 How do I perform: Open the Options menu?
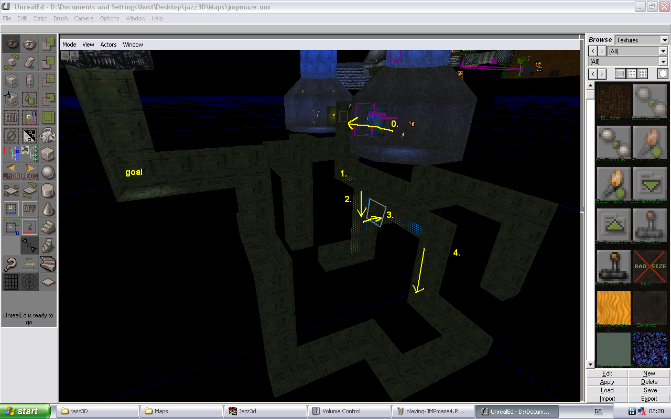coord(110,18)
